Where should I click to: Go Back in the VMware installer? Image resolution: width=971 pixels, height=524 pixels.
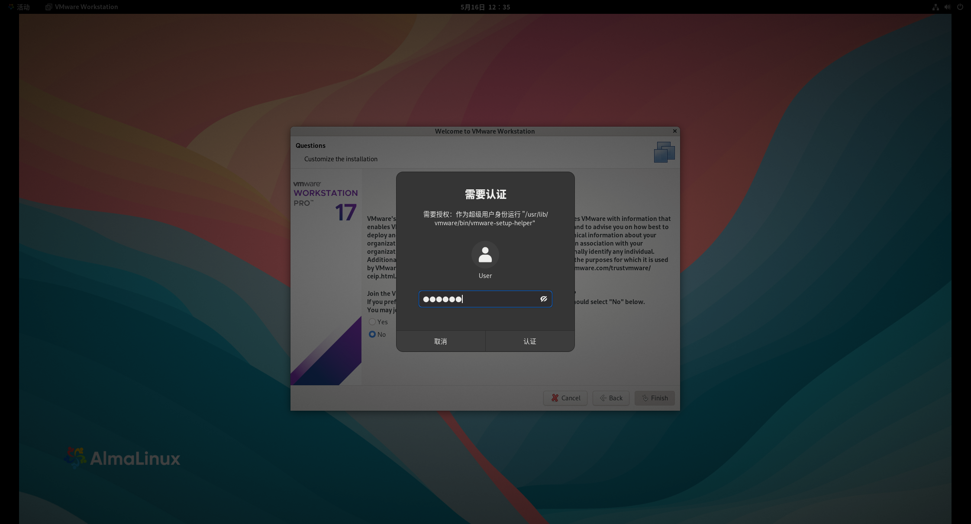[611, 398]
